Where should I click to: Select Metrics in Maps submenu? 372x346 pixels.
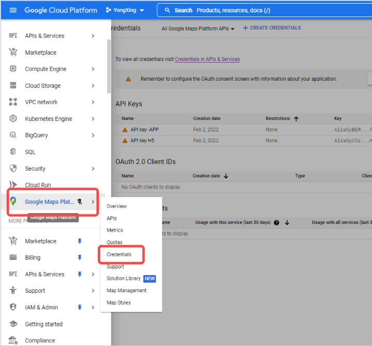point(115,230)
